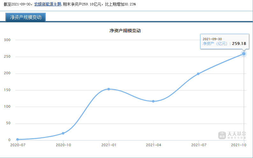The width and height of the screenshot is (253, 158).
Task: Click the chart title 净资产规模变动
Action: pyautogui.click(x=125, y=31)
